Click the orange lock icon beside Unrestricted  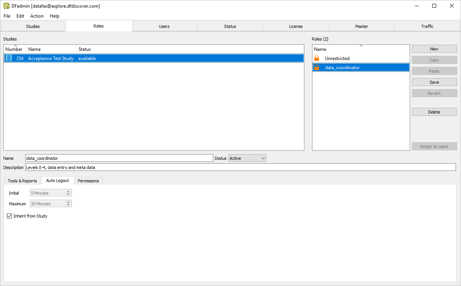(x=317, y=58)
